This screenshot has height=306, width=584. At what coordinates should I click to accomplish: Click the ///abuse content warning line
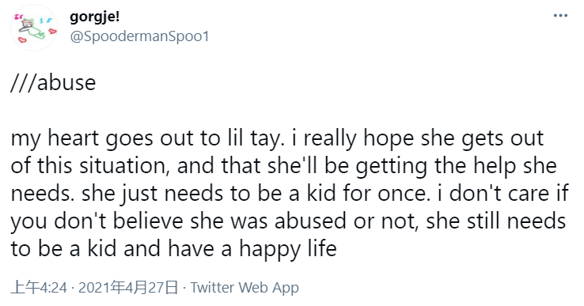[53, 82]
